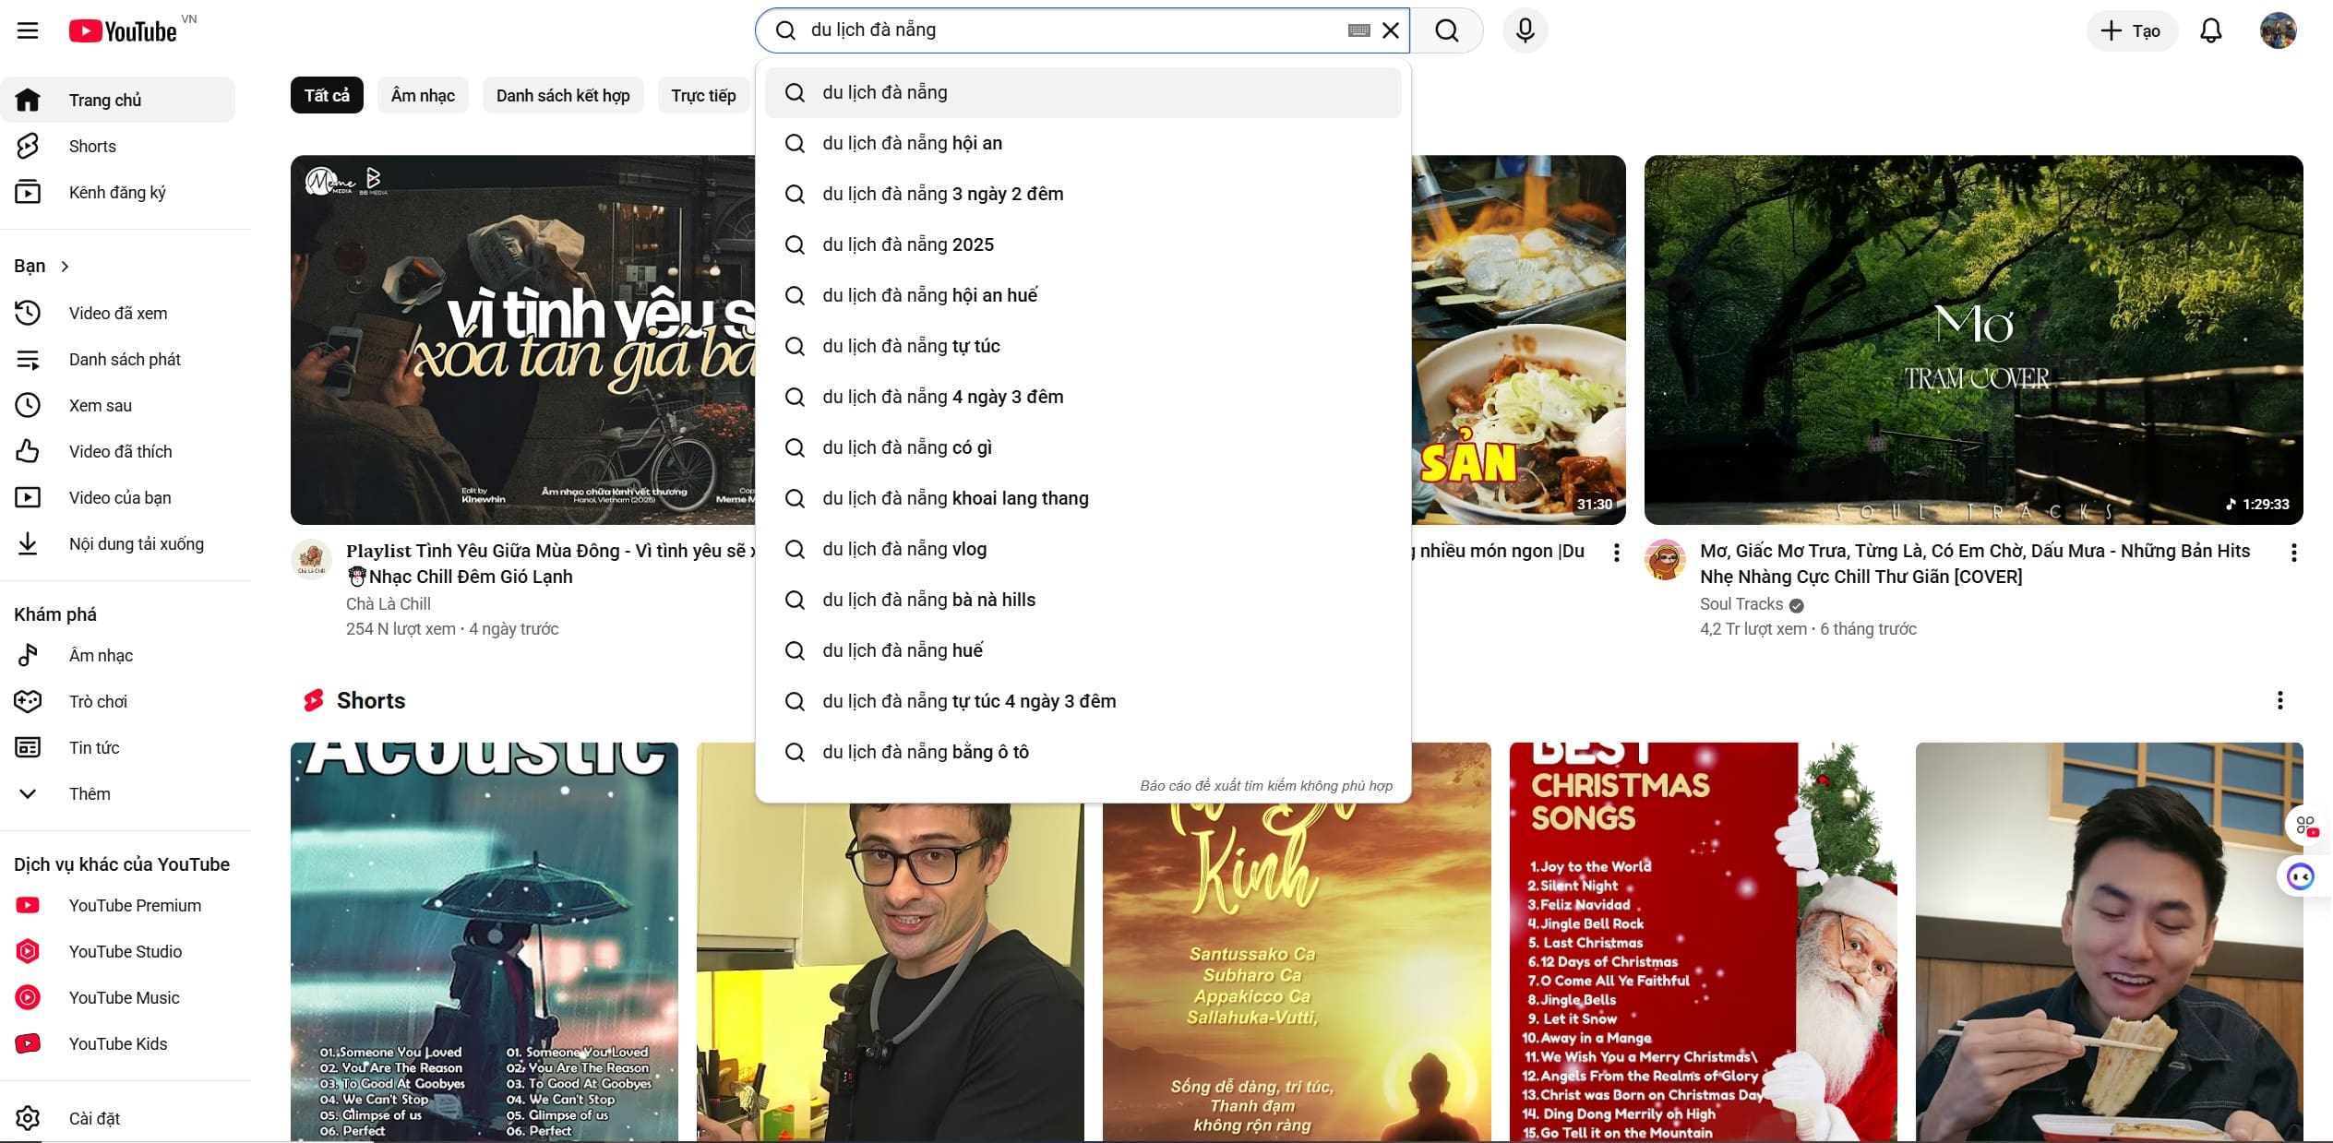Open Trò chơi gaming section
The width and height of the screenshot is (2333, 1143).
coord(117,701)
